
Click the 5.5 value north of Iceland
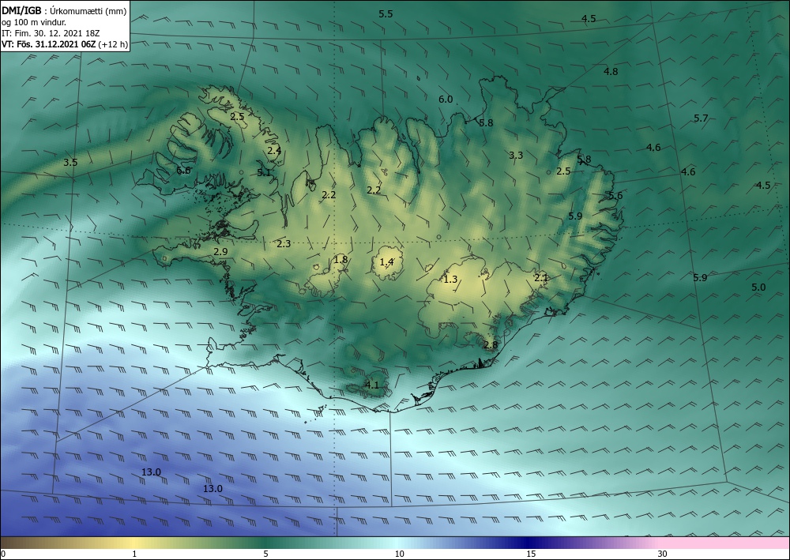[x=386, y=14]
